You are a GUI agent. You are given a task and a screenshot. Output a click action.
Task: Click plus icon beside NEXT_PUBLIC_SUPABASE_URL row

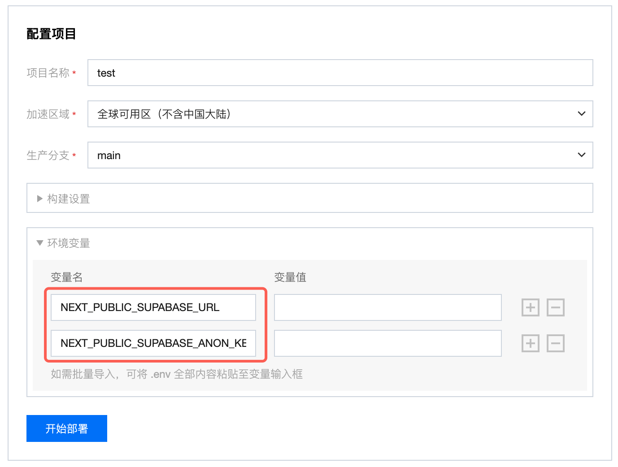click(530, 307)
